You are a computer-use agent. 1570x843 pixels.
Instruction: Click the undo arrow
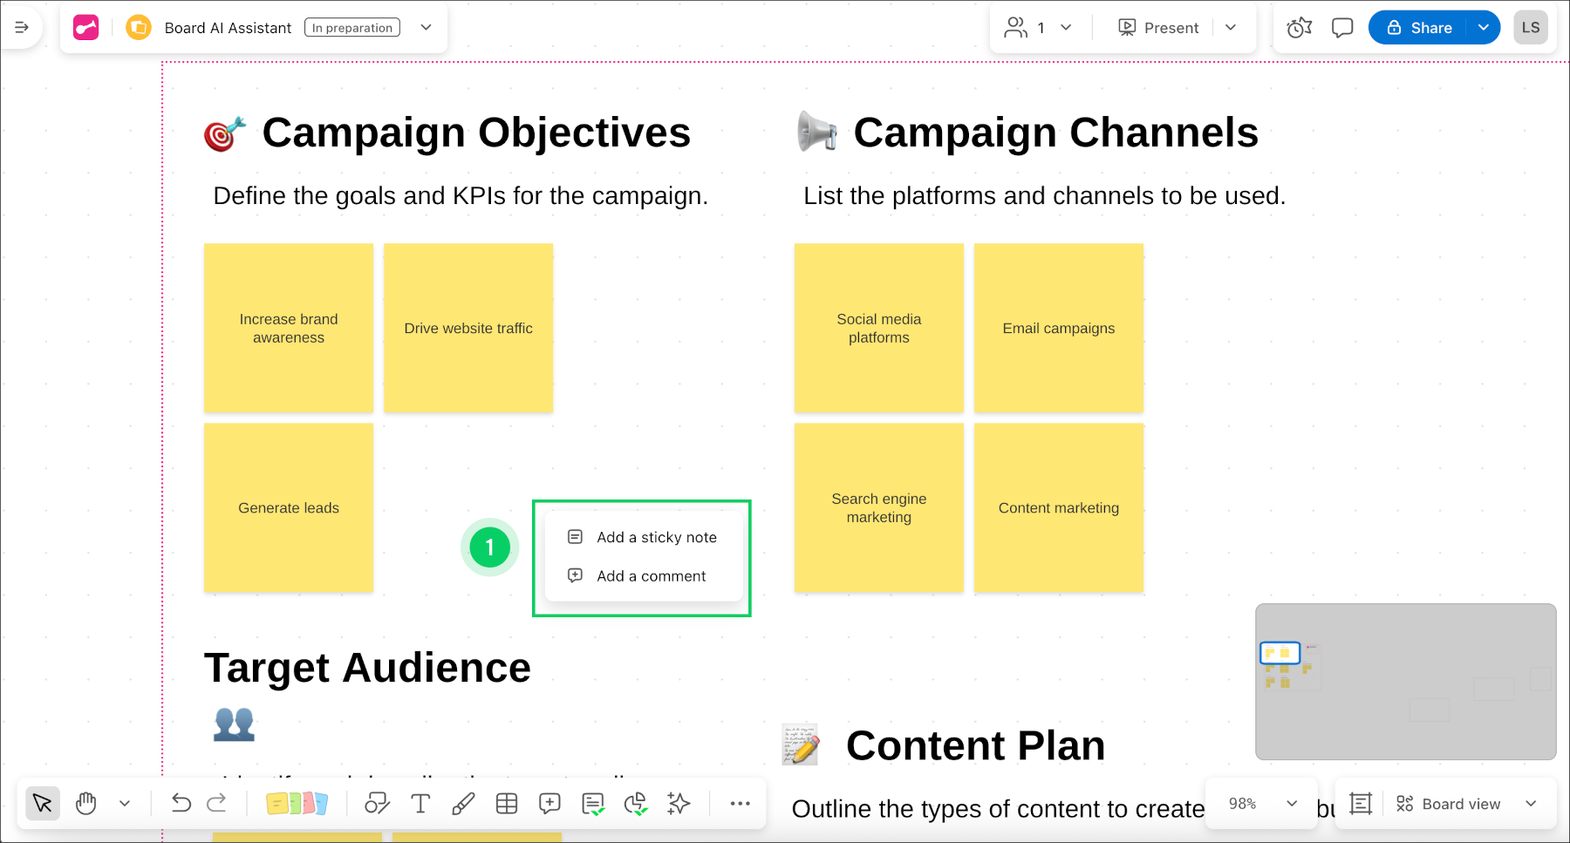181,803
